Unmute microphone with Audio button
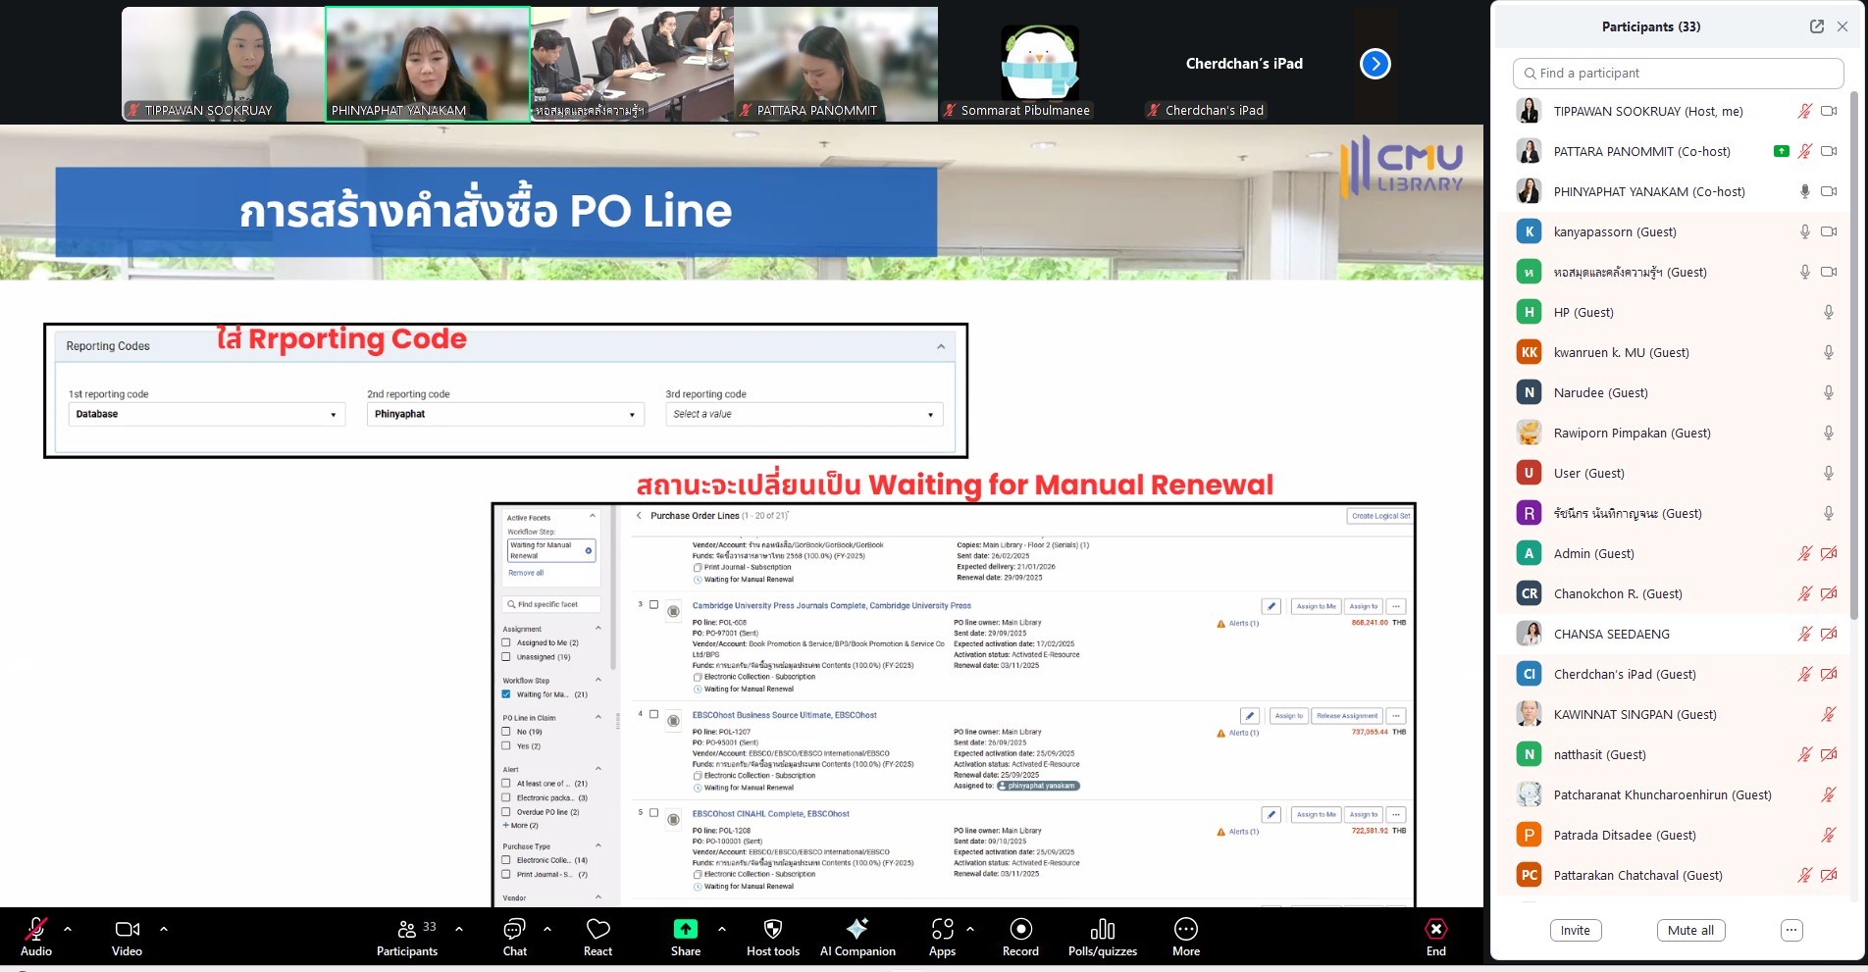 click(36, 930)
